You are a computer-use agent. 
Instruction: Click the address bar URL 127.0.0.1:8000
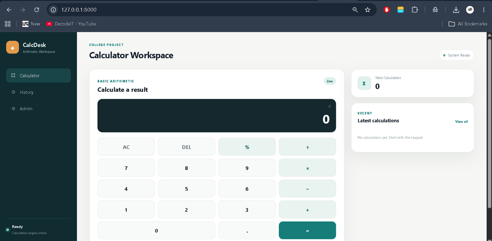tap(79, 10)
